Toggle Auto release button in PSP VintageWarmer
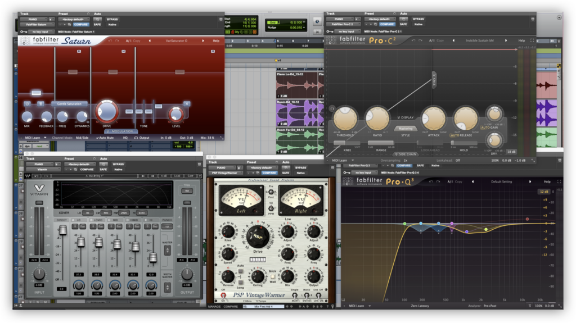The image size is (576, 323). tap(241, 271)
